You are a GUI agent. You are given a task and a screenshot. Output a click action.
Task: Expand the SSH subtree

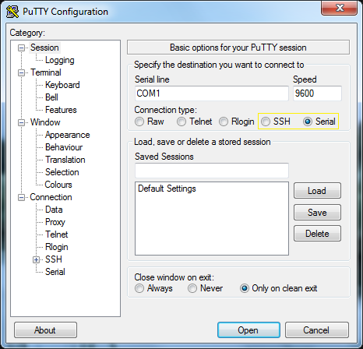click(x=37, y=259)
